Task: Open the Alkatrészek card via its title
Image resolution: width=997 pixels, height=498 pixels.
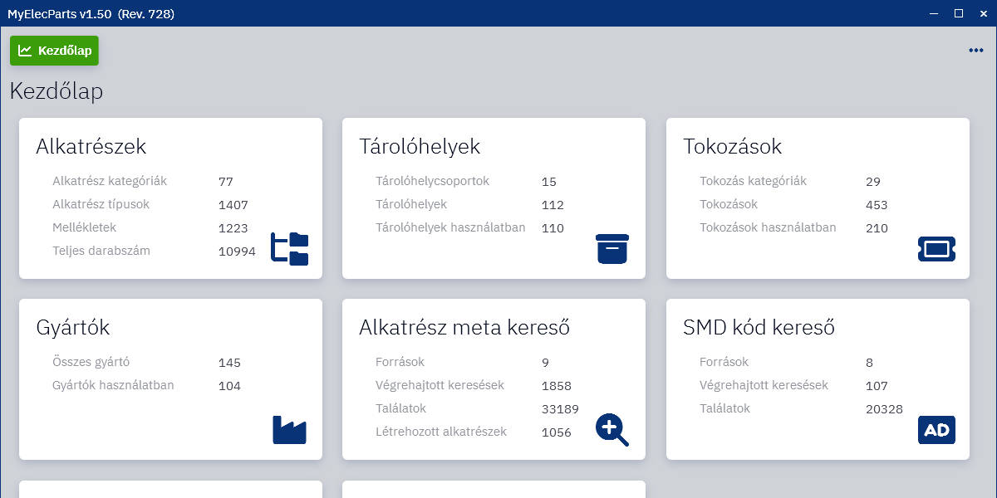Action: click(91, 147)
